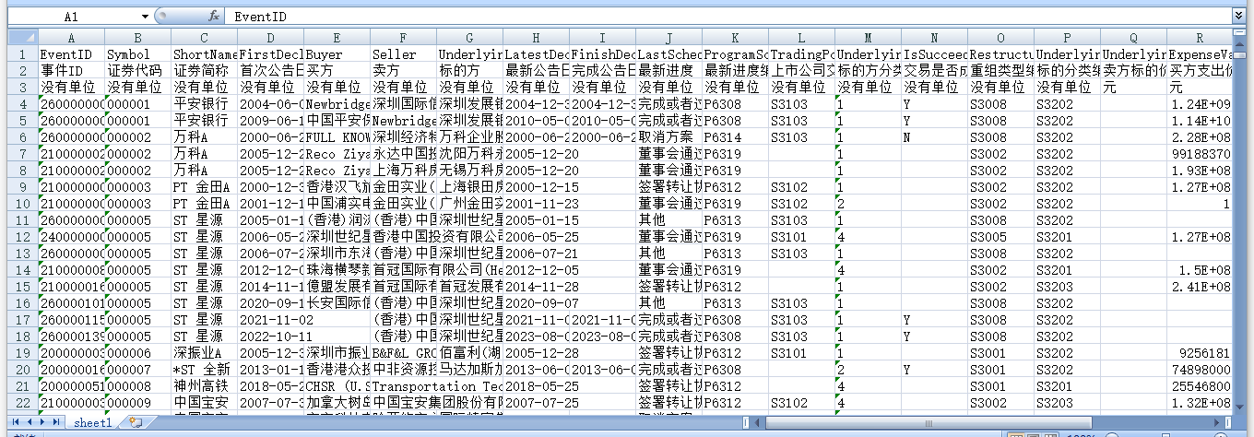
Task: Expand the formula bar with the chevron
Action: click(1237, 17)
